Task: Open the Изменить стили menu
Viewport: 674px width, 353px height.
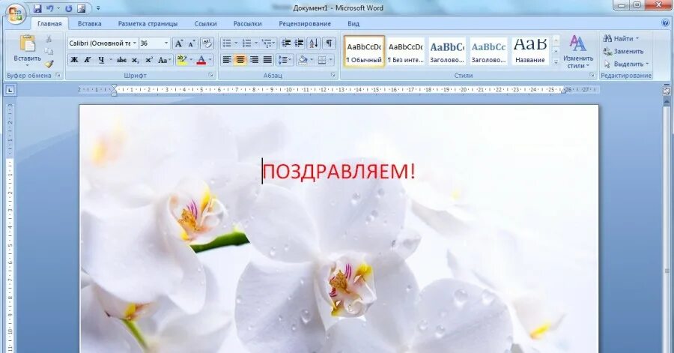Action: (577, 52)
